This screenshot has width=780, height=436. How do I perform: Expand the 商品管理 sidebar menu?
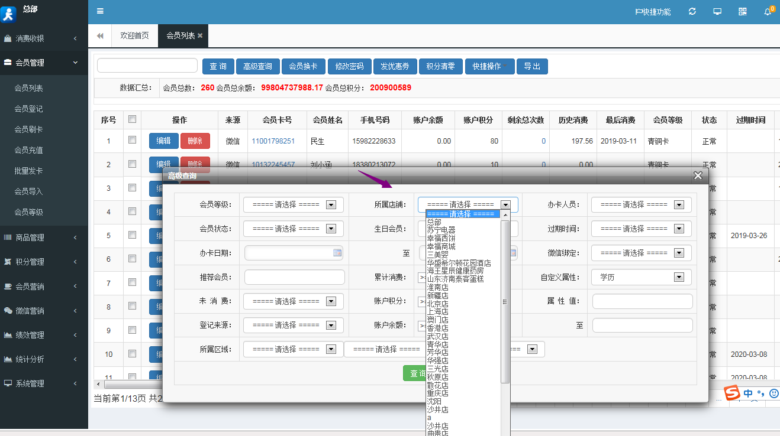click(44, 237)
